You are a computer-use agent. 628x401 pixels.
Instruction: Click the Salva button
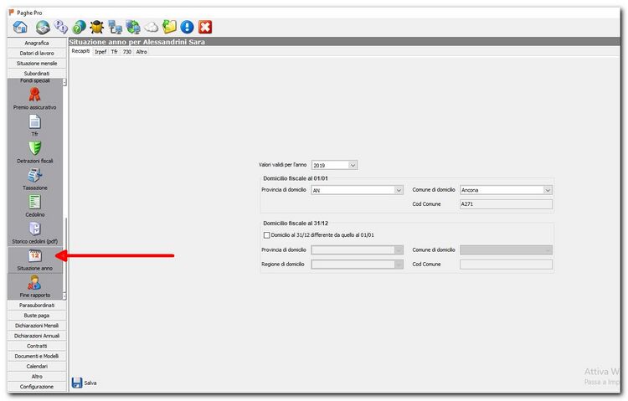[x=85, y=383]
